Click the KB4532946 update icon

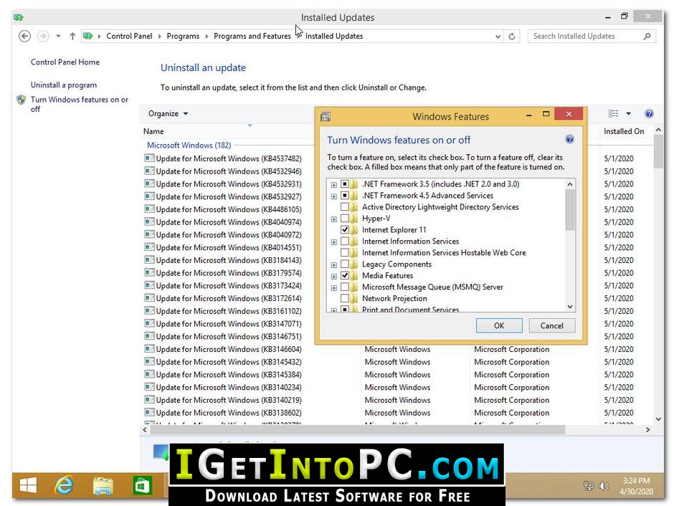pyautogui.click(x=149, y=171)
